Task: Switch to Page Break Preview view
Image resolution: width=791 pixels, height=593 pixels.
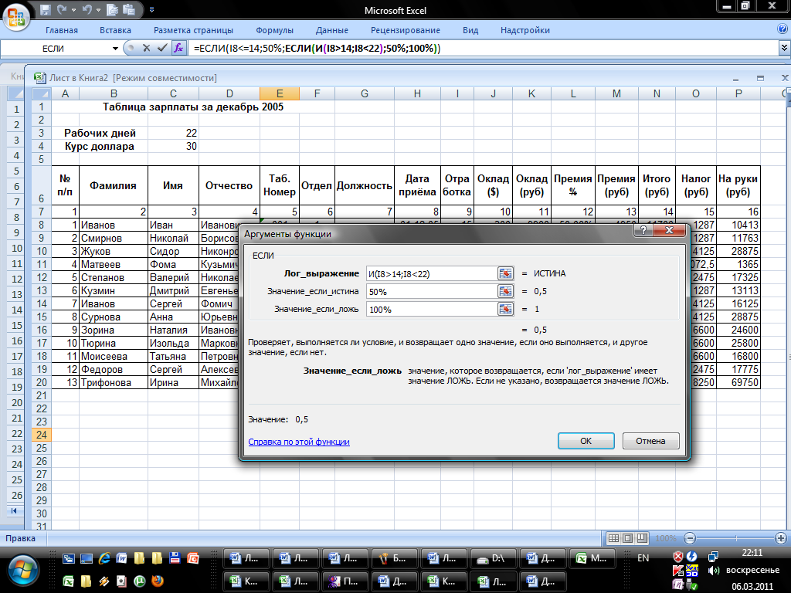Action: [642, 538]
